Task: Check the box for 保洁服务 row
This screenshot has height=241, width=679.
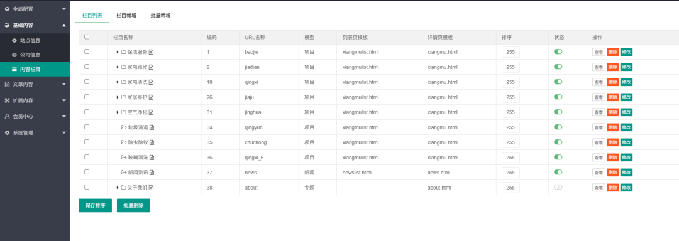Action: tap(87, 51)
